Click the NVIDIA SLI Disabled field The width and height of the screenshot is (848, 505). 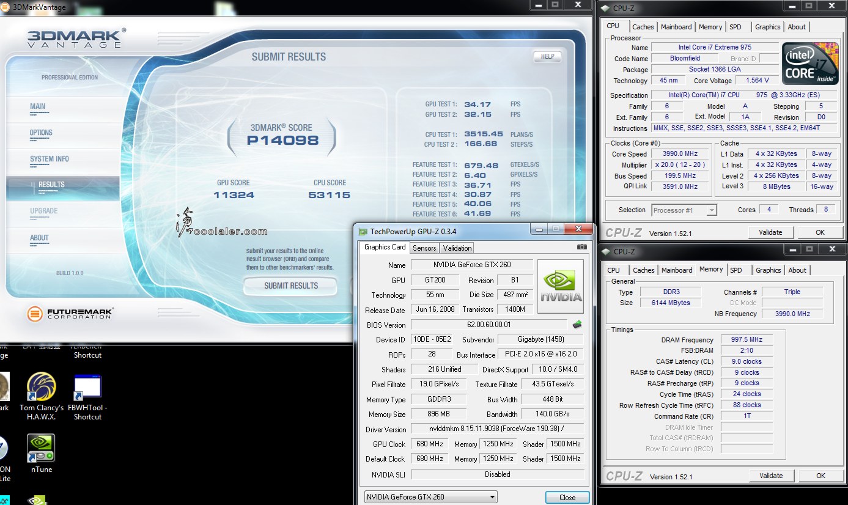click(x=497, y=474)
